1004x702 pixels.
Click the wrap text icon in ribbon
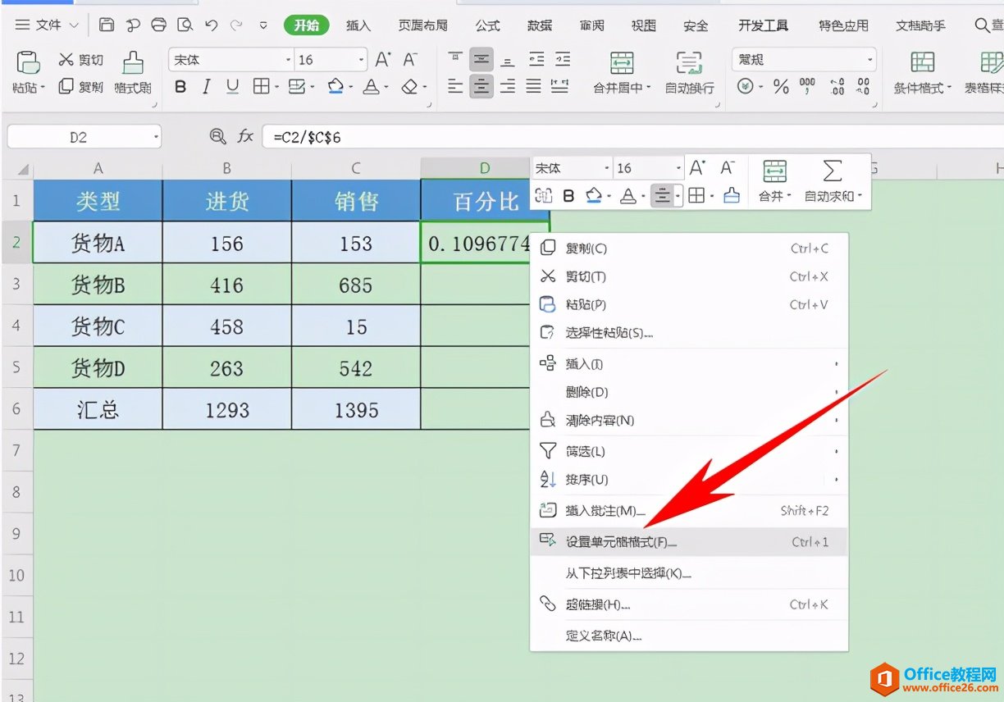tap(688, 64)
